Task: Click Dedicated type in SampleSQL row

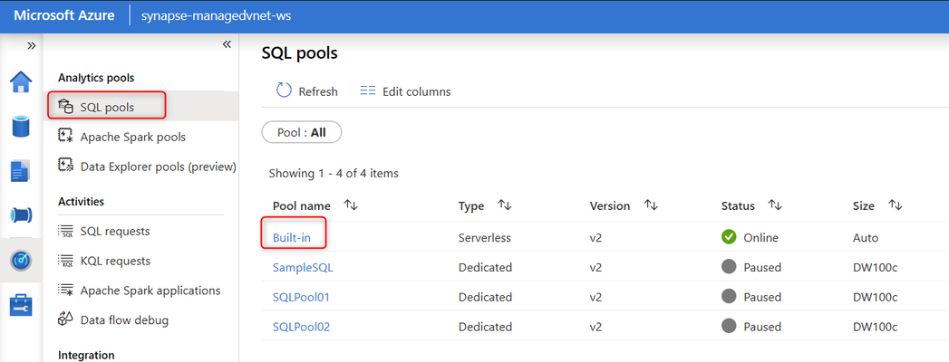Action: click(486, 268)
